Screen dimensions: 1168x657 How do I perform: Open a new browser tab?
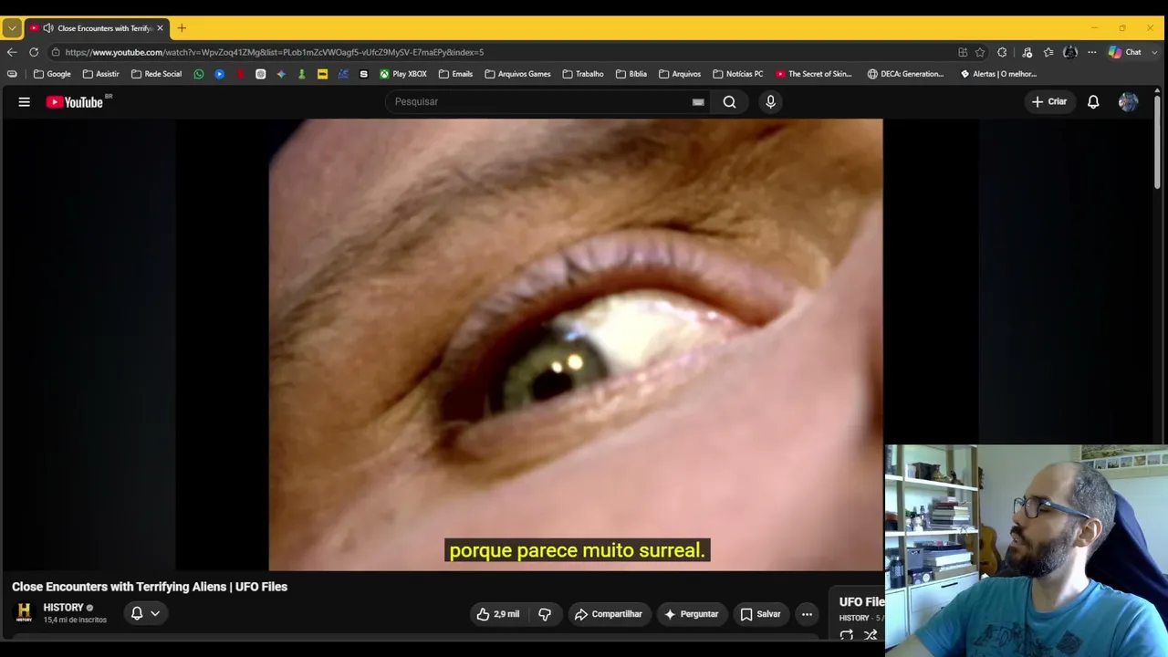[x=181, y=28]
